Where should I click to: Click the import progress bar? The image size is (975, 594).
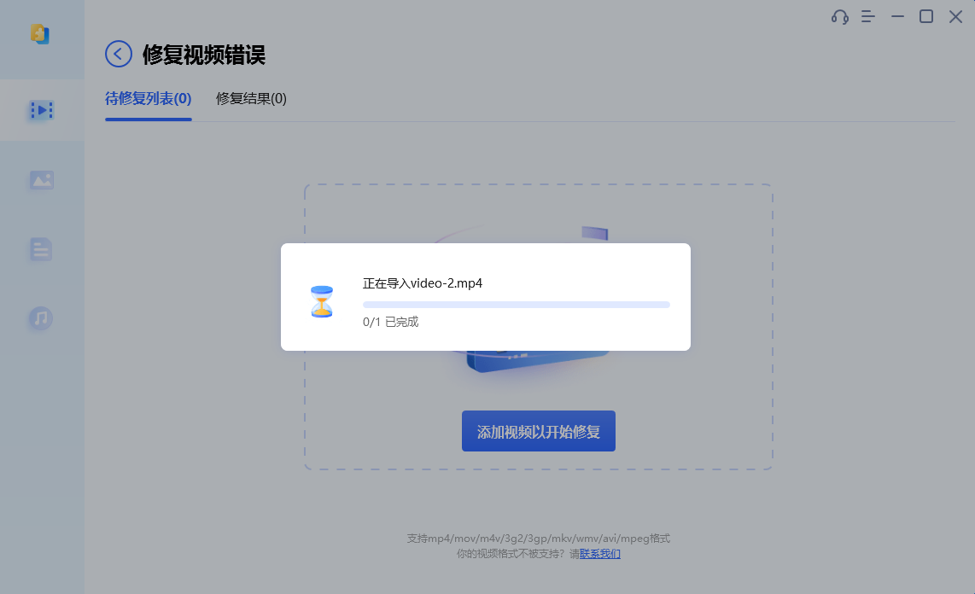(517, 305)
